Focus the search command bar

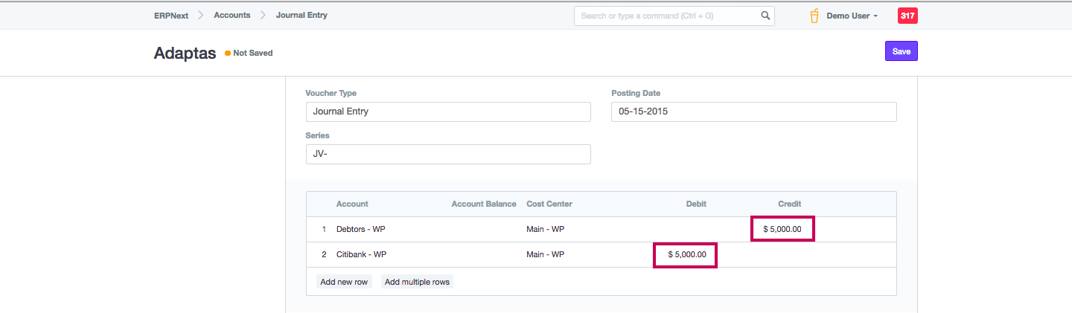coord(666,16)
